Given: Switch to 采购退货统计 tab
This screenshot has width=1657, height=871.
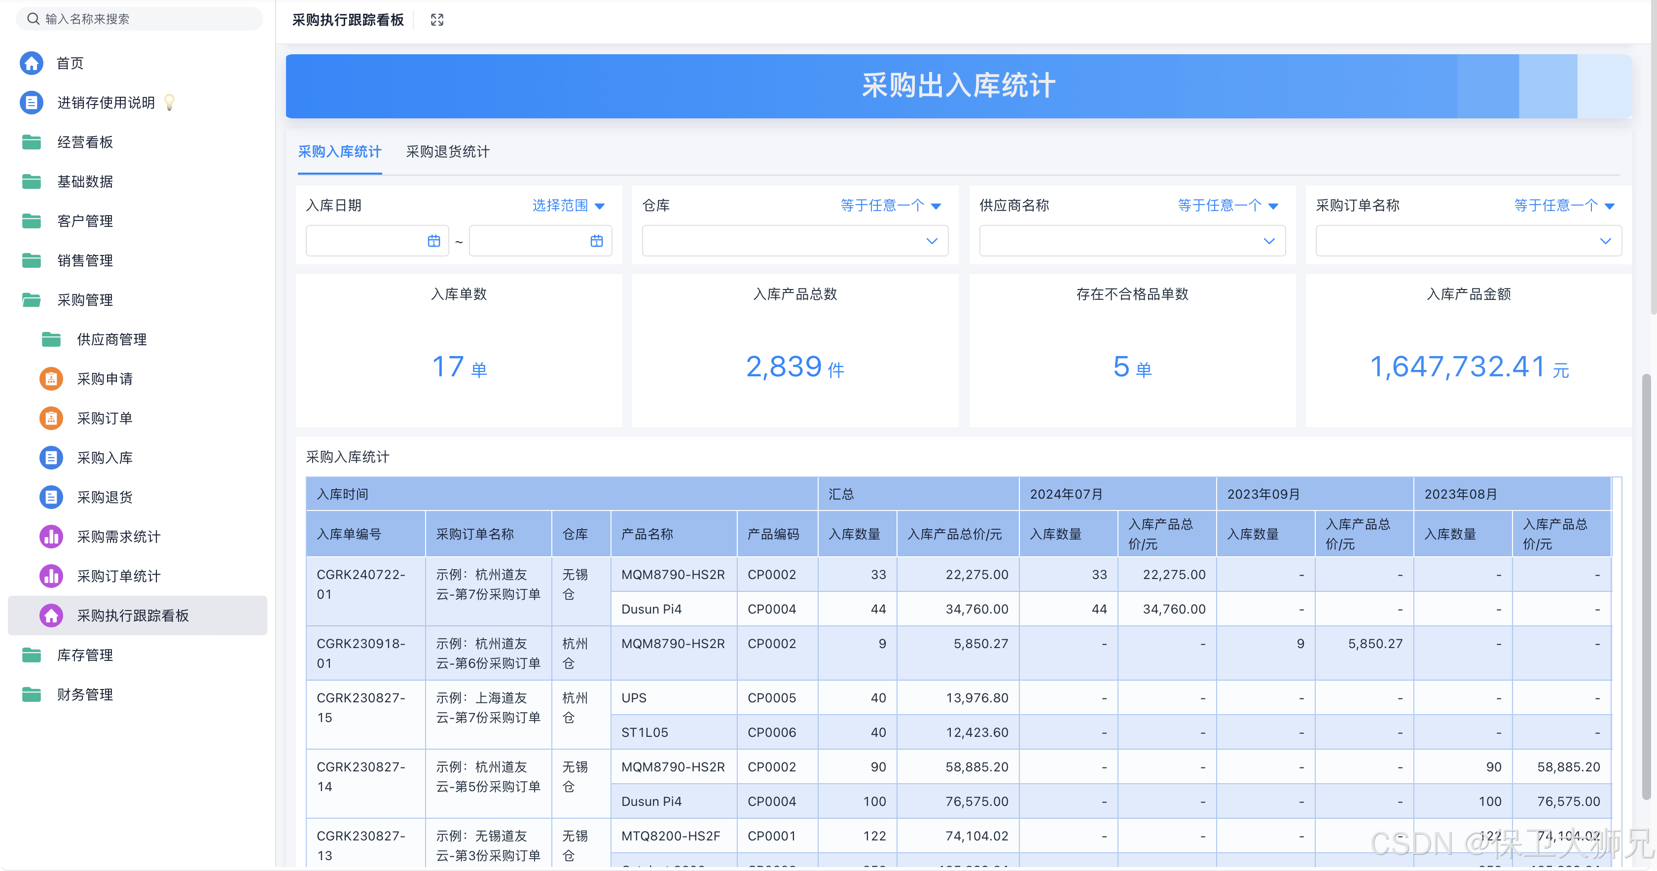Looking at the screenshot, I should (x=447, y=152).
